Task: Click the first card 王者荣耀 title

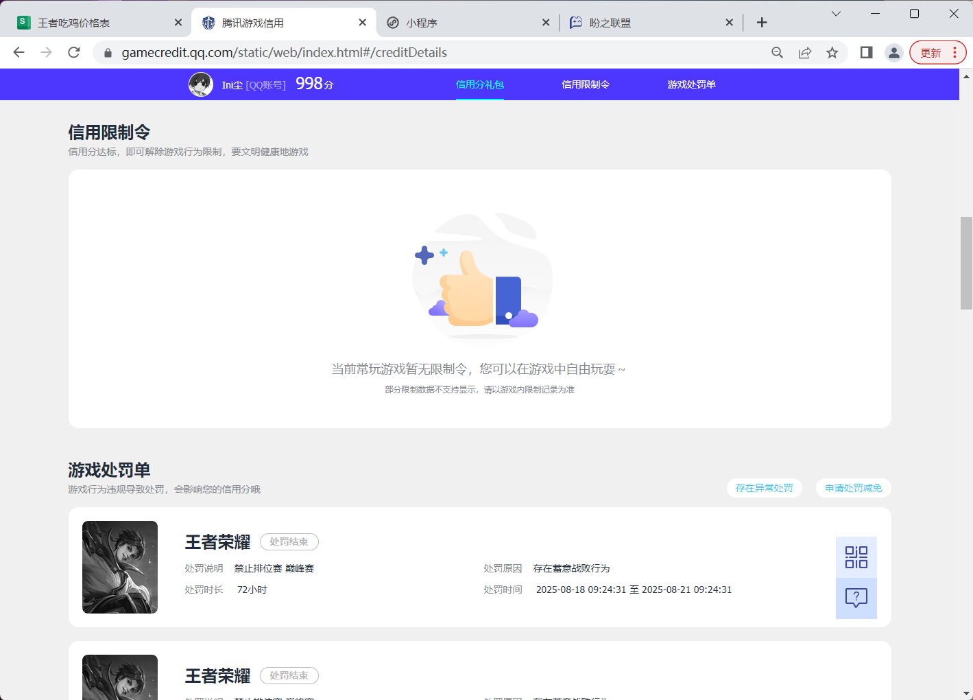Action: coord(217,542)
